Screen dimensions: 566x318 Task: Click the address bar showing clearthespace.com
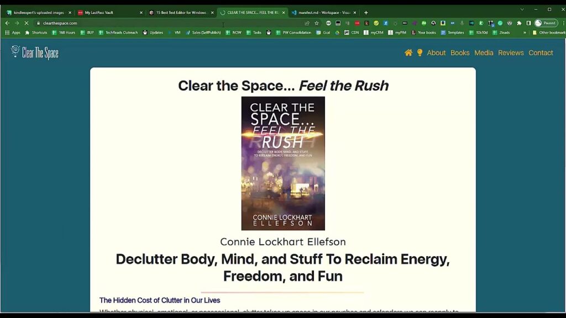pos(166,23)
